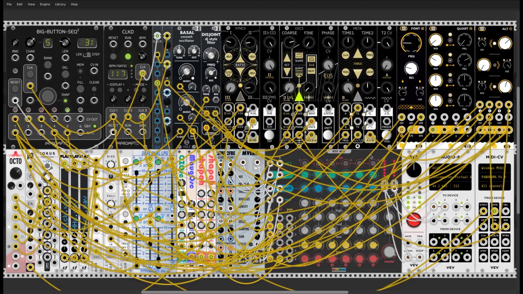
Task: Open the All channels MIDI selector
Action: point(494,186)
